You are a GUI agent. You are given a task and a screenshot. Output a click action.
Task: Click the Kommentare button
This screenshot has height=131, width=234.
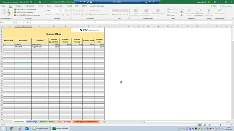point(226,6)
